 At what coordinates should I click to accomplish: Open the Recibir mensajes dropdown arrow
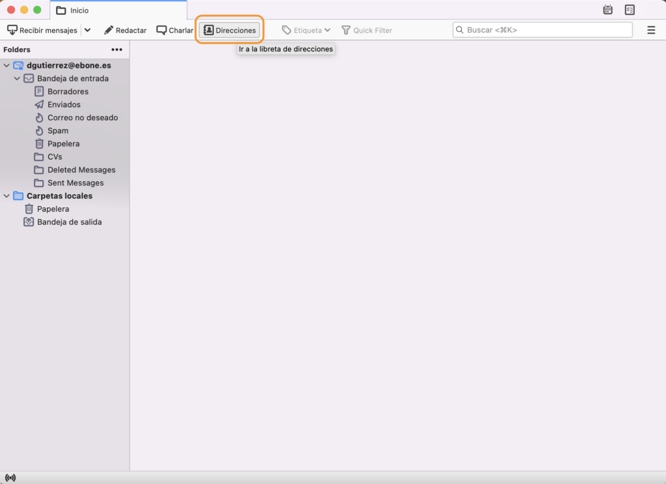(88, 31)
